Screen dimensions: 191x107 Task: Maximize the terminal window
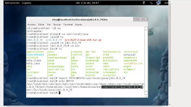[141, 19]
